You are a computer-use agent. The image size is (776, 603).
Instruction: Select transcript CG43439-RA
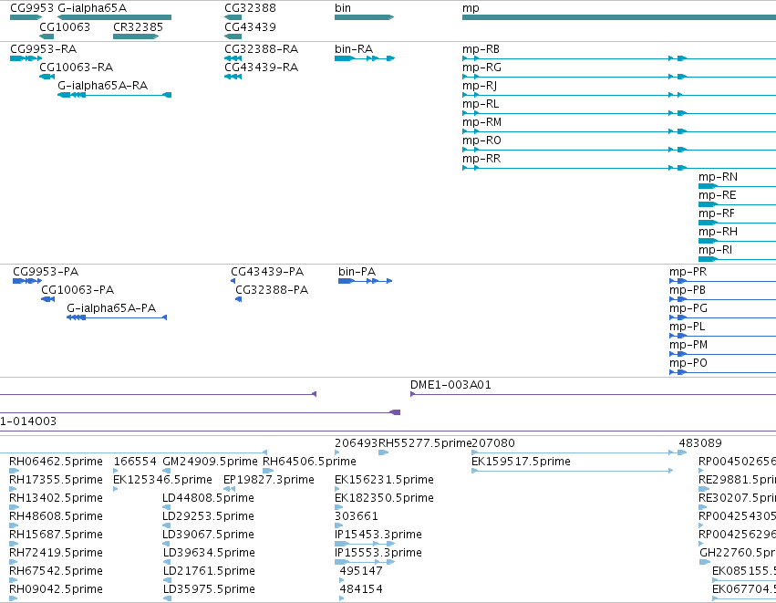point(233,77)
